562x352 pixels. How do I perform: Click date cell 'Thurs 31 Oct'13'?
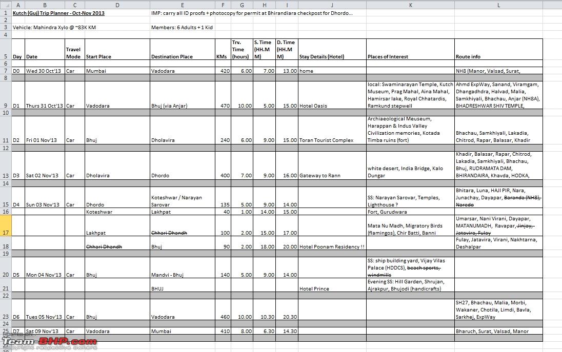coord(45,95)
